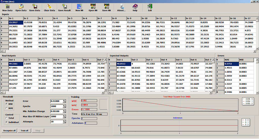Viewport: 259px width, 139px height.
Task: Select Expected Outputs cell 13.916
Action: [x=197, y=88]
